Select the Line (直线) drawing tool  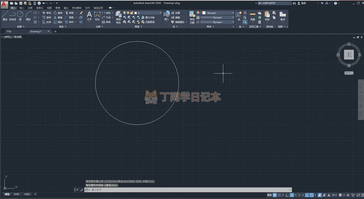[5, 16]
